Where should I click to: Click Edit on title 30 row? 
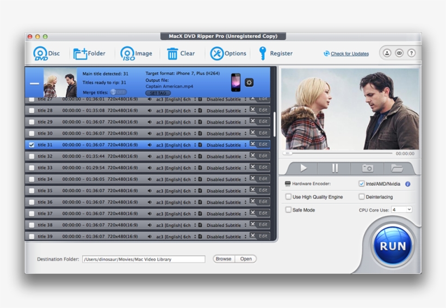pos(263,133)
